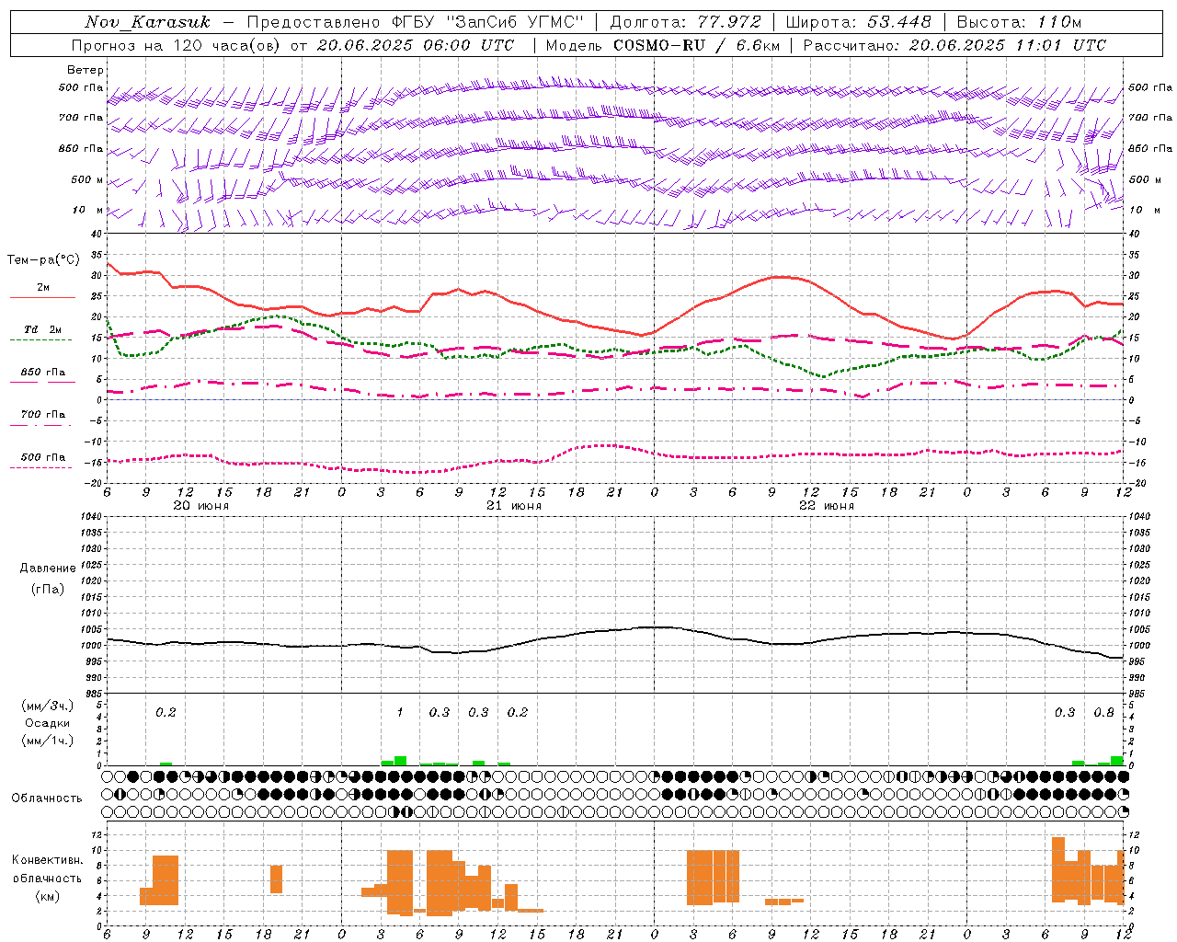Click the (мм/3ч.) unit label
The image size is (1177, 942).
click(x=48, y=706)
